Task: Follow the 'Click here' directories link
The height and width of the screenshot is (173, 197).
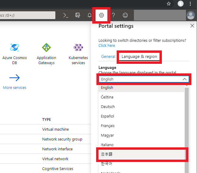Action: click(107, 45)
